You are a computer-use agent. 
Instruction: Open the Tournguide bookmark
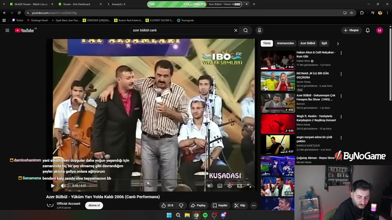pyautogui.click(x=185, y=20)
